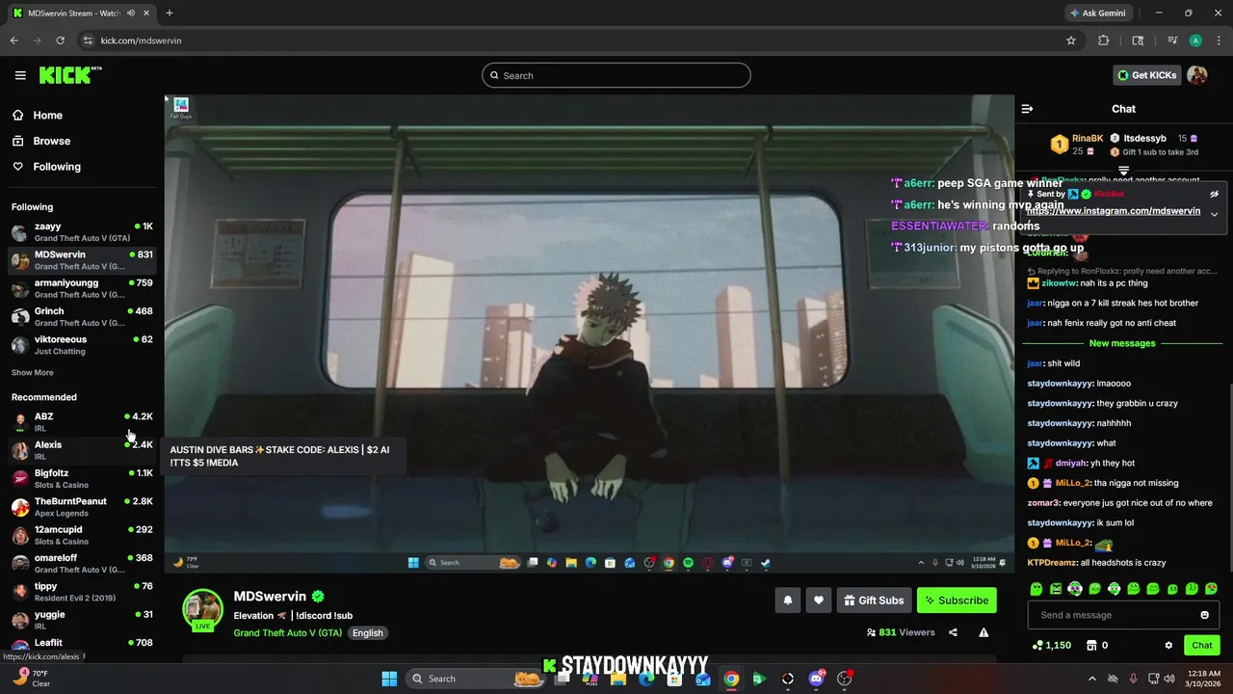This screenshot has height=694, width=1233.
Task: Click the Gift Subs button
Action: click(x=874, y=600)
